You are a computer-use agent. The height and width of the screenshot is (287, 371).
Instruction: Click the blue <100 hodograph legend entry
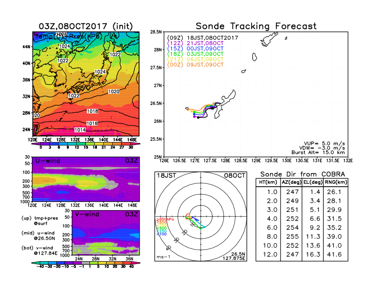point(162,234)
